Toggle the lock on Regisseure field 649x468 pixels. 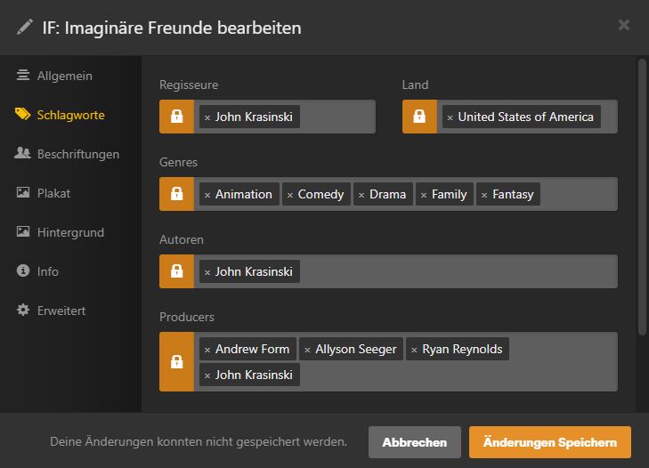point(176,117)
